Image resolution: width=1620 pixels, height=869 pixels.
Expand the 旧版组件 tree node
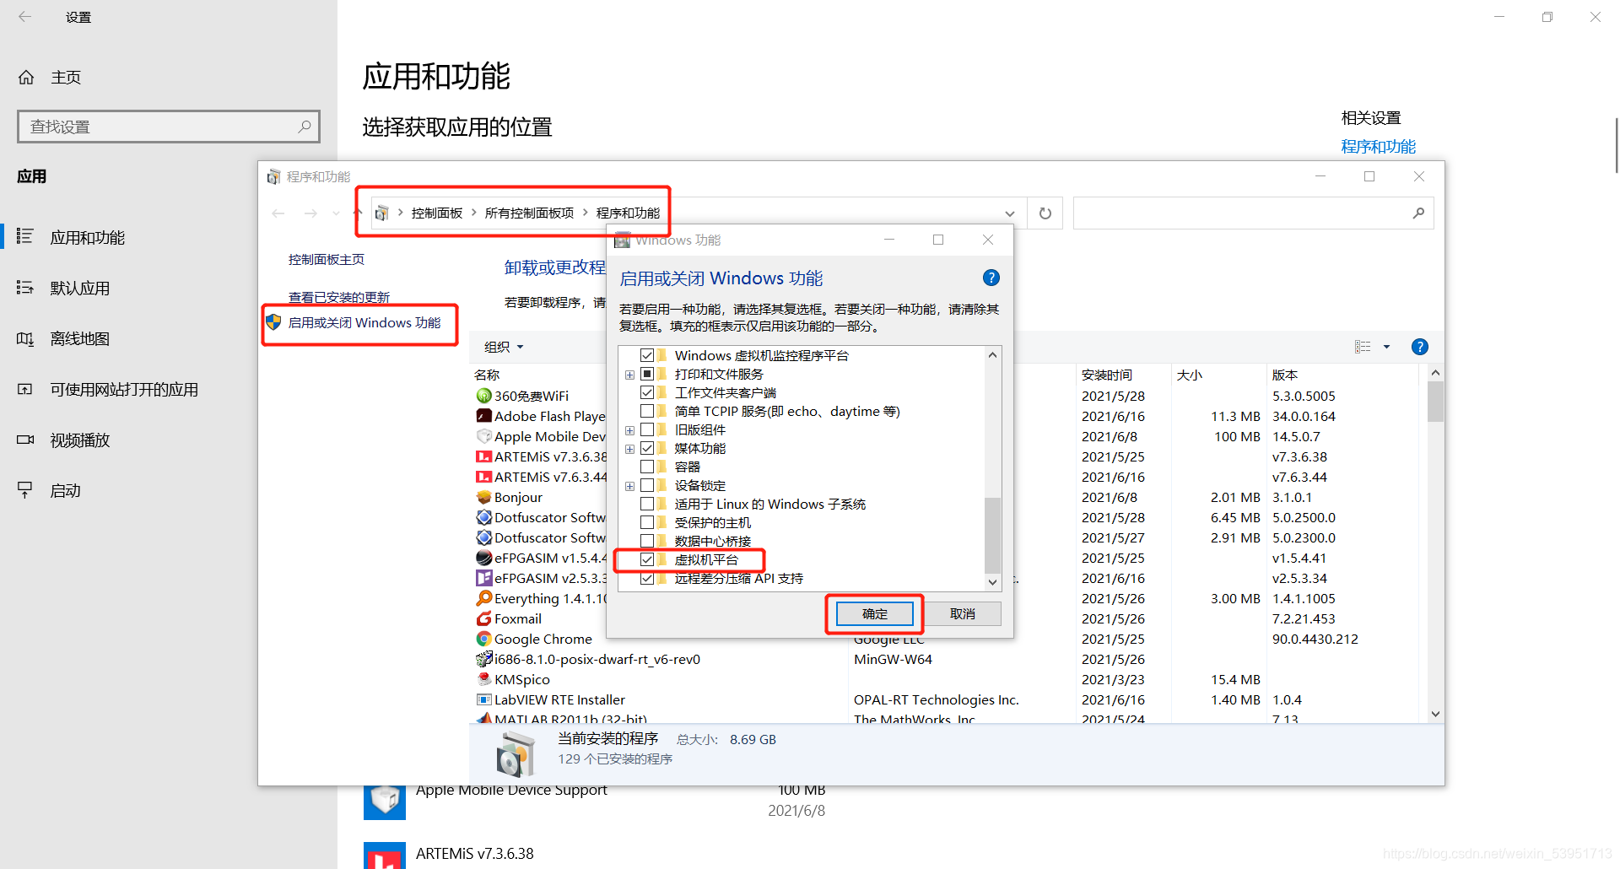(x=629, y=430)
